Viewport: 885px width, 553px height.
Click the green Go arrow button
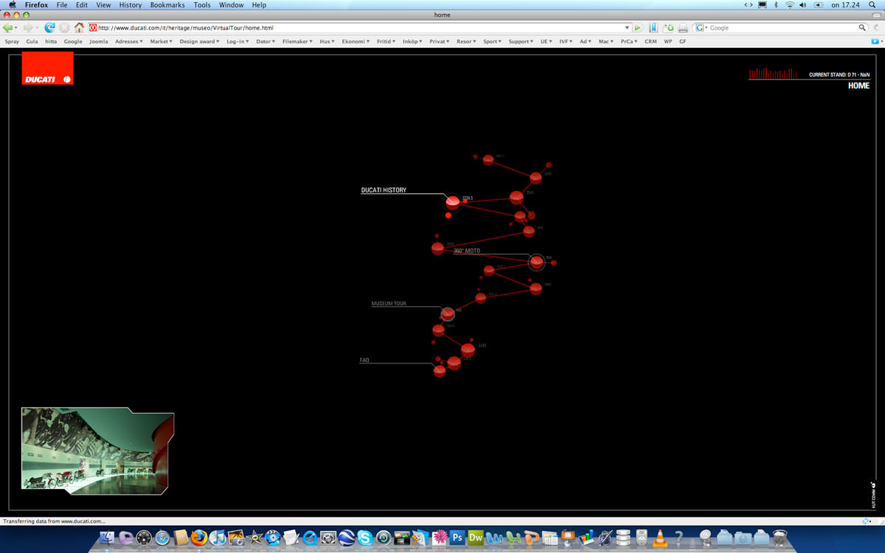pyautogui.click(x=638, y=28)
